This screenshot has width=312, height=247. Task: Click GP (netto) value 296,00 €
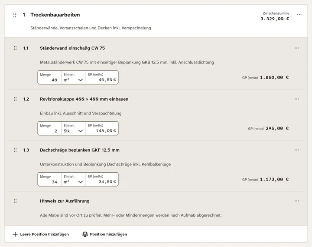click(277, 128)
